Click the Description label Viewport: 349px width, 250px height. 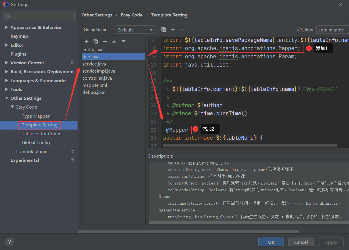(x=161, y=156)
